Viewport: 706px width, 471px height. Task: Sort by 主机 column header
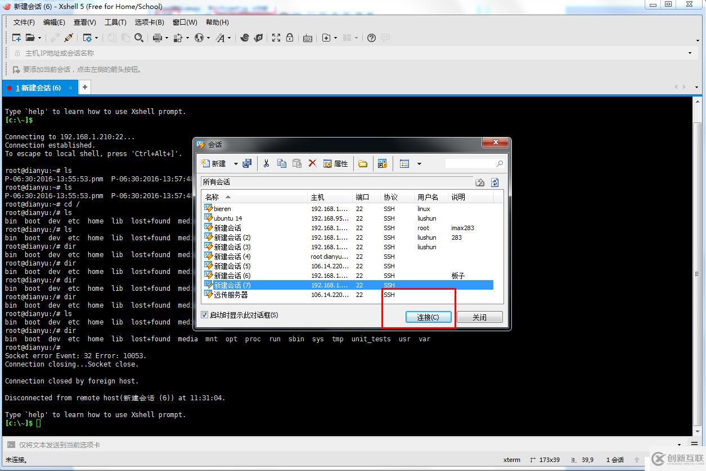pyautogui.click(x=331, y=197)
